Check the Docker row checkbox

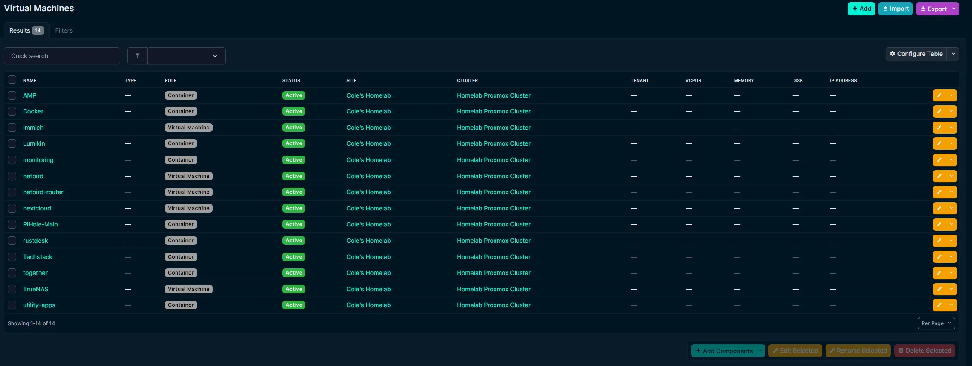12,111
